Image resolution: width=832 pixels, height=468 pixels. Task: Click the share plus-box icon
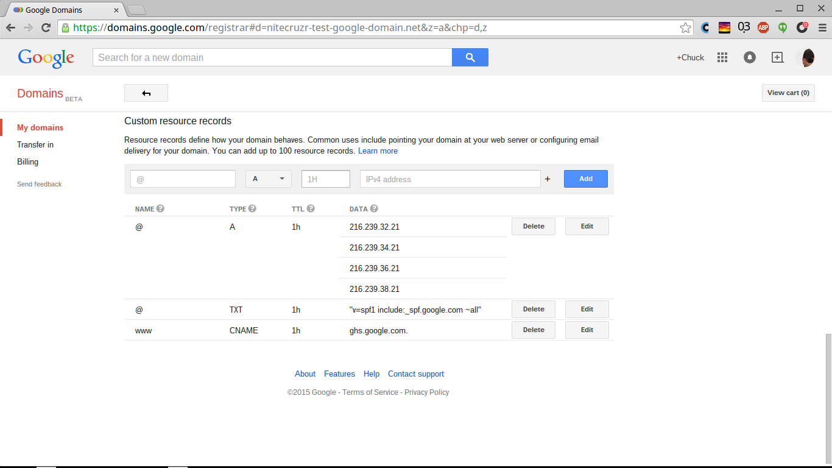[777, 57]
